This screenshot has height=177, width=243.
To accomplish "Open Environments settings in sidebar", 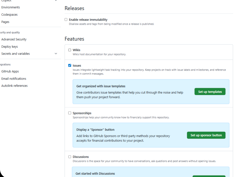I will (11, 7).
